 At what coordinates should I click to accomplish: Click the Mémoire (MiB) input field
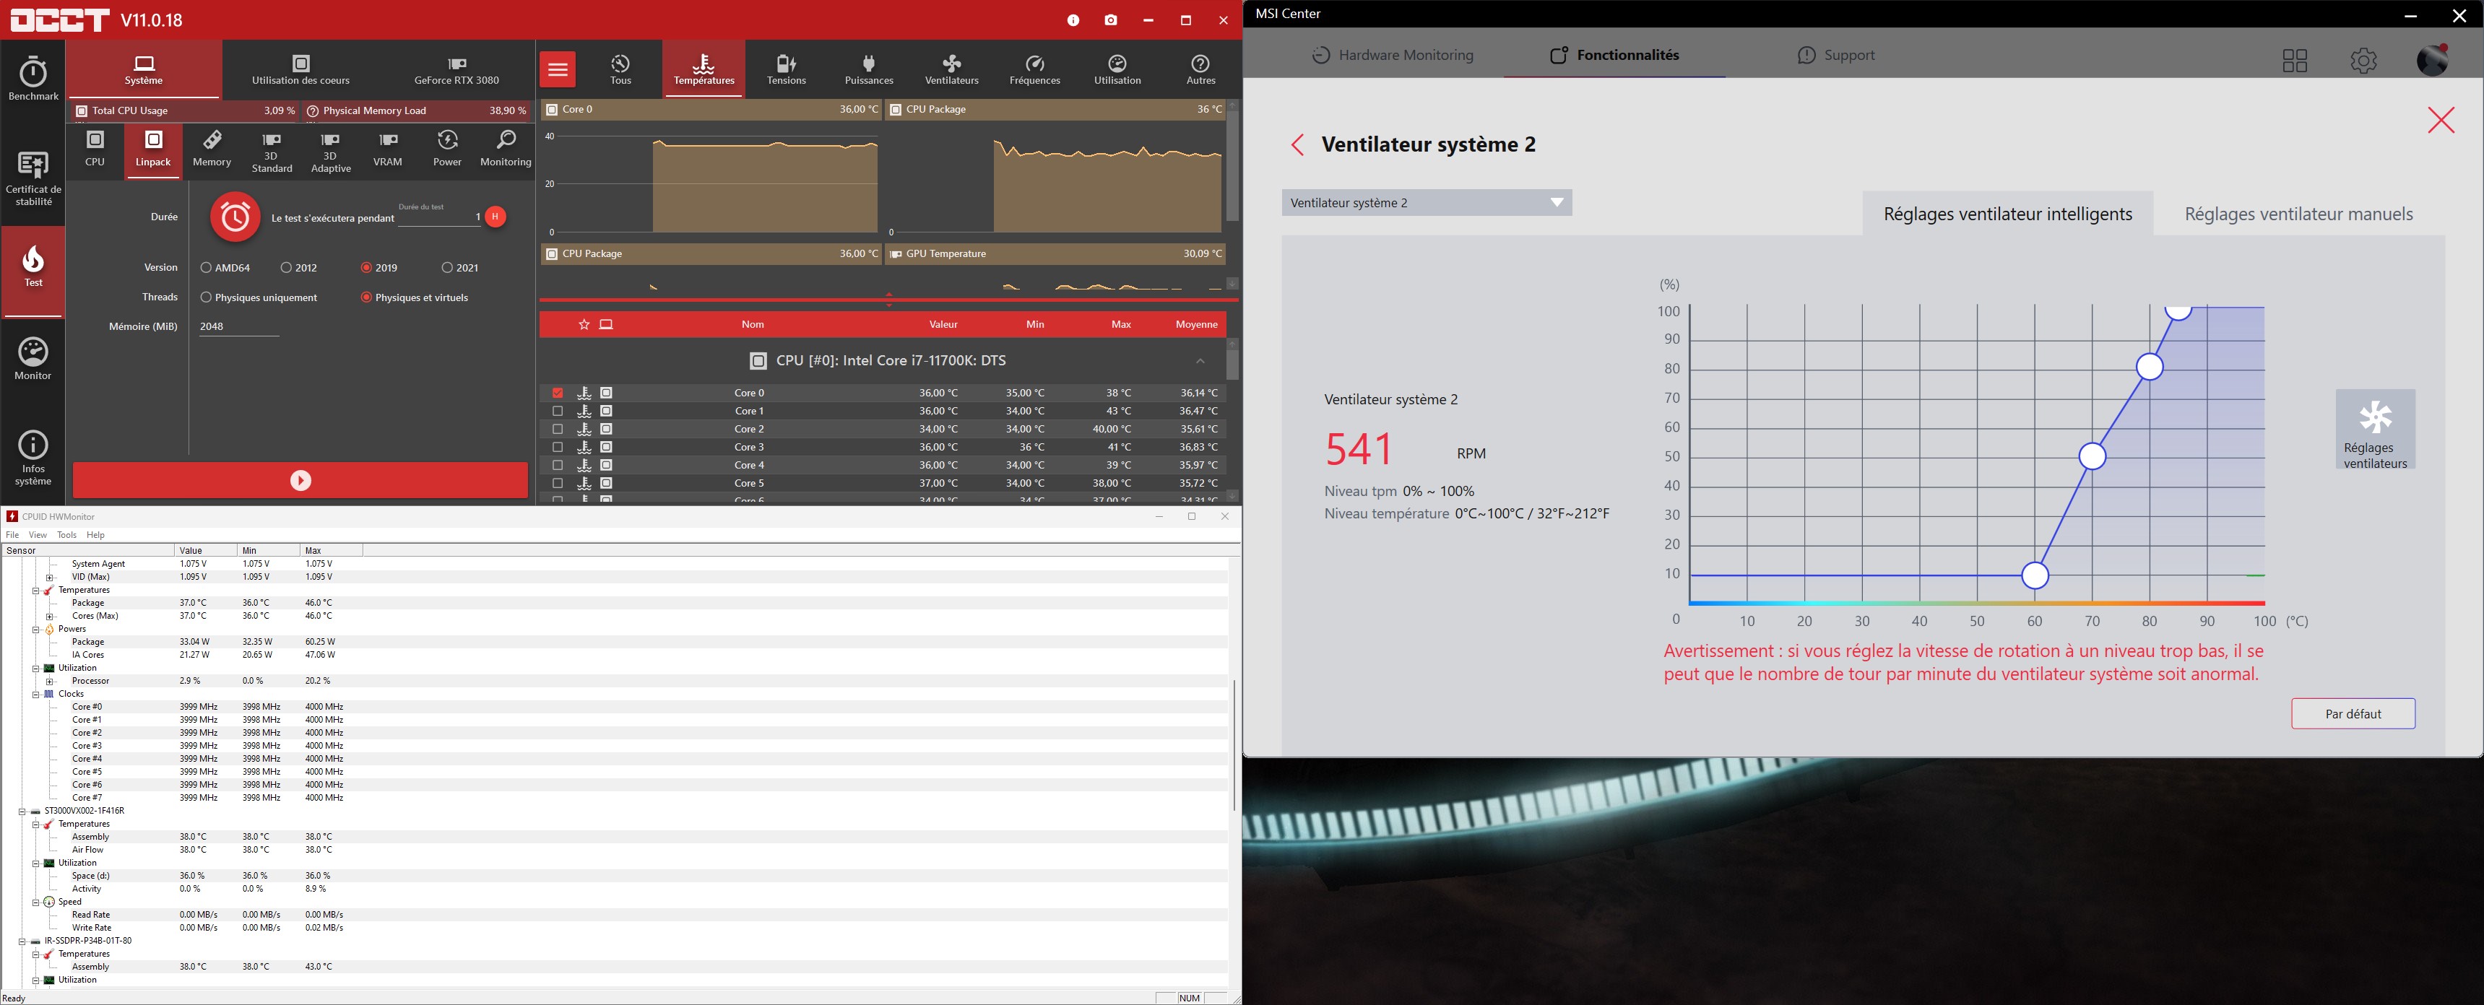pos(238,326)
